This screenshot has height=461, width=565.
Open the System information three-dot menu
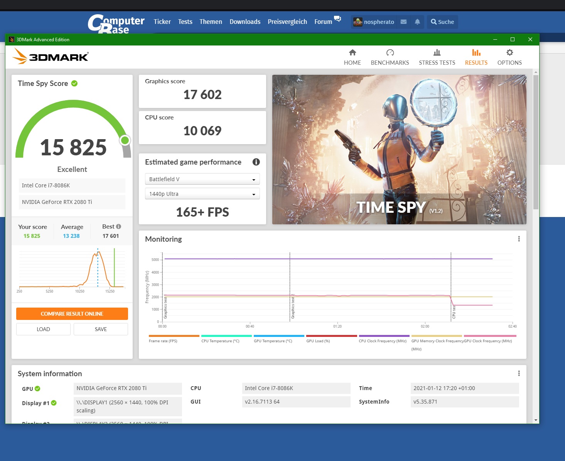click(x=519, y=374)
